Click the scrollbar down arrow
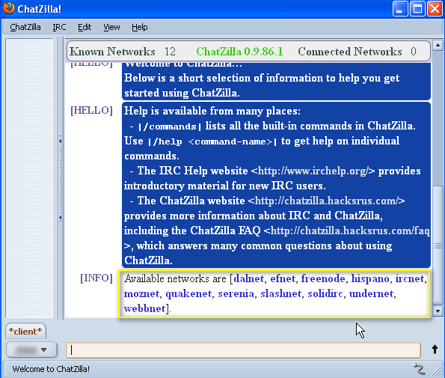The image size is (445, 378). pyautogui.click(x=438, y=311)
